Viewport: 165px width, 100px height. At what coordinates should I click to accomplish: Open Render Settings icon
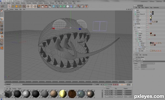click(50, 6)
